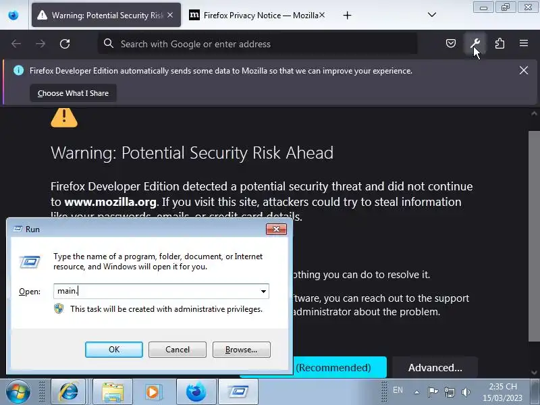Open the Action Center flag icon
The image size is (540, 405).
coord(433,391)
